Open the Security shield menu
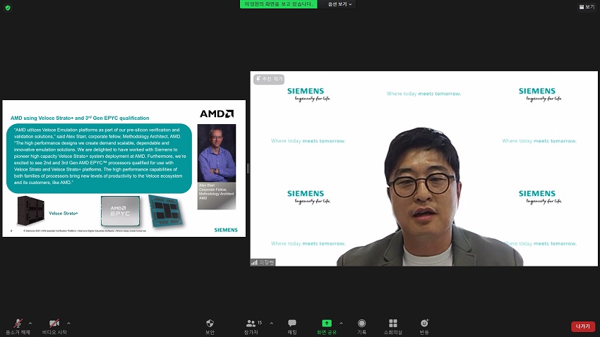 210,326
